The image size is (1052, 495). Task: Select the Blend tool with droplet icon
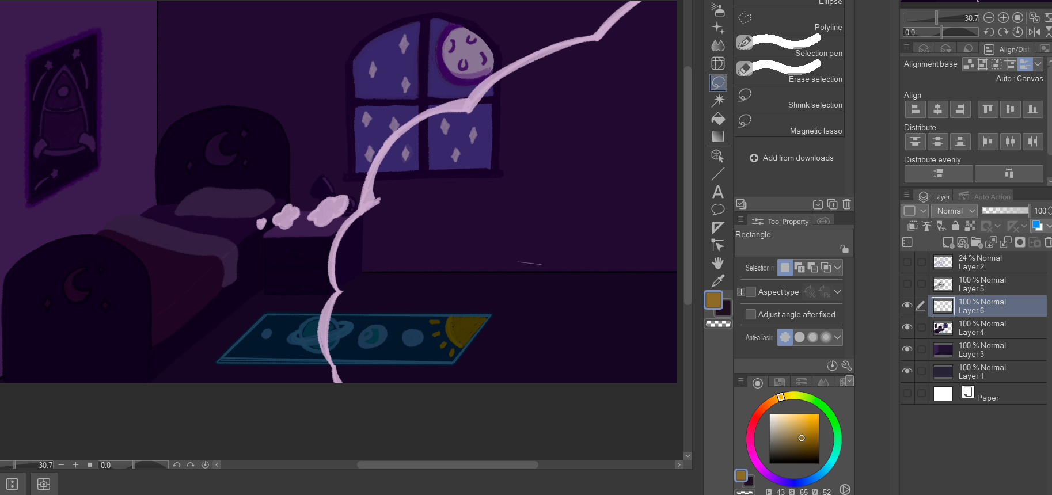(x=718, y=45)
